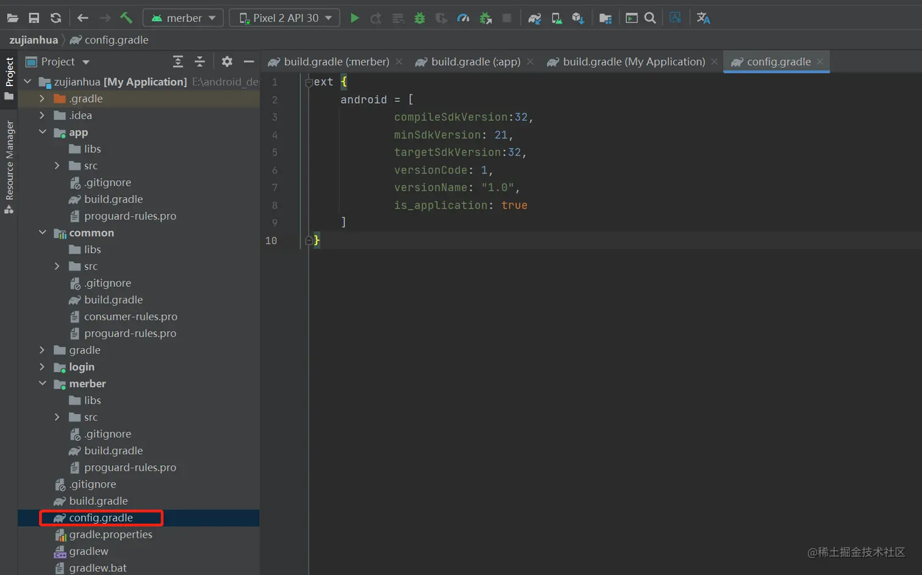Open the Pixel 2 API 30 device dropdown
Viewport: 922px width, 575px height.
coord(284,18)
